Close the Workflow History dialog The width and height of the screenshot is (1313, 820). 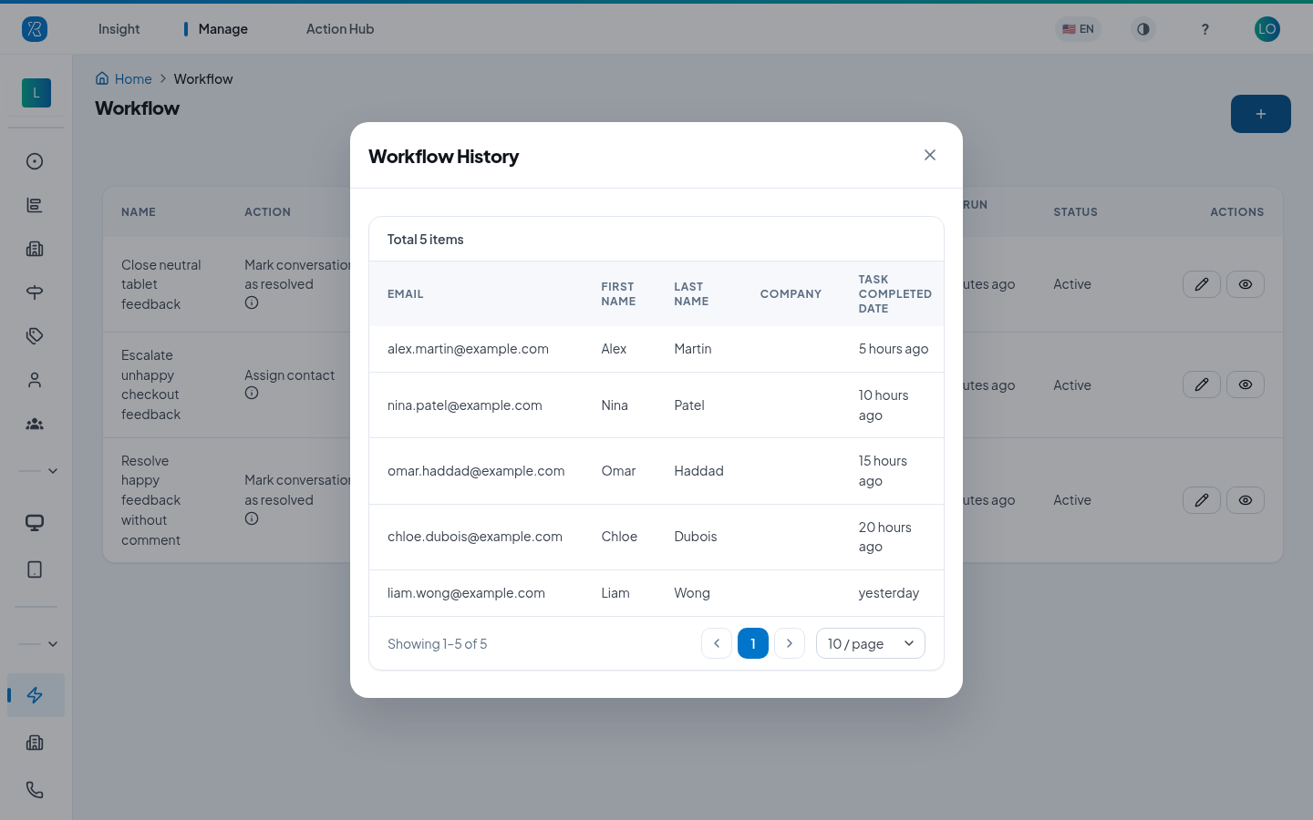pyautogui.click(x=930, y=155)
